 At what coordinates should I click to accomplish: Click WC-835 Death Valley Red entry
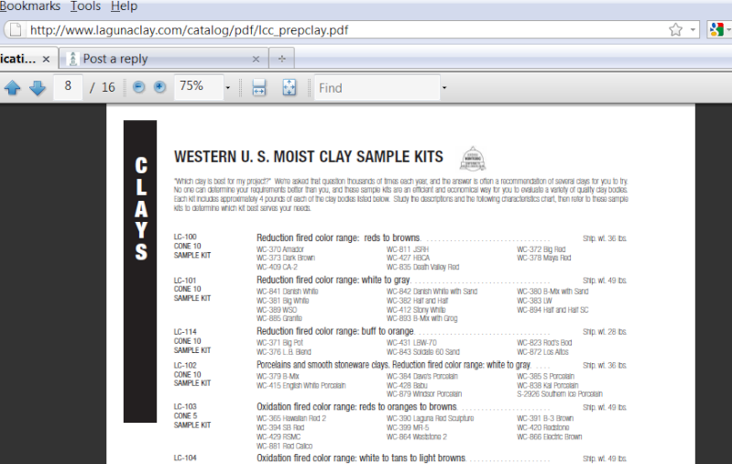[x=423, y=267]
